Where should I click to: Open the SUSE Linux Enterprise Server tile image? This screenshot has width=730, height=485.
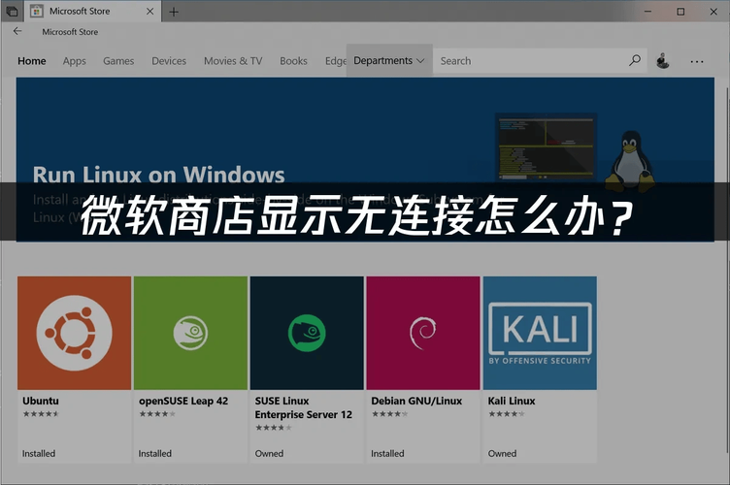click(x=307, y=333)
